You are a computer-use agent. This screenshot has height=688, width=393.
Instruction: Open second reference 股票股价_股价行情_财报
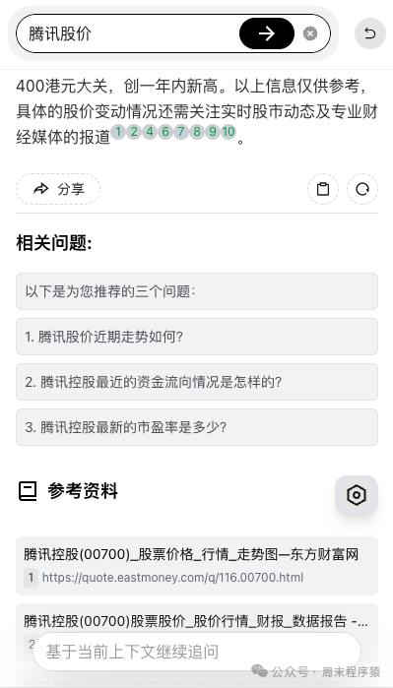coord(196,621)
